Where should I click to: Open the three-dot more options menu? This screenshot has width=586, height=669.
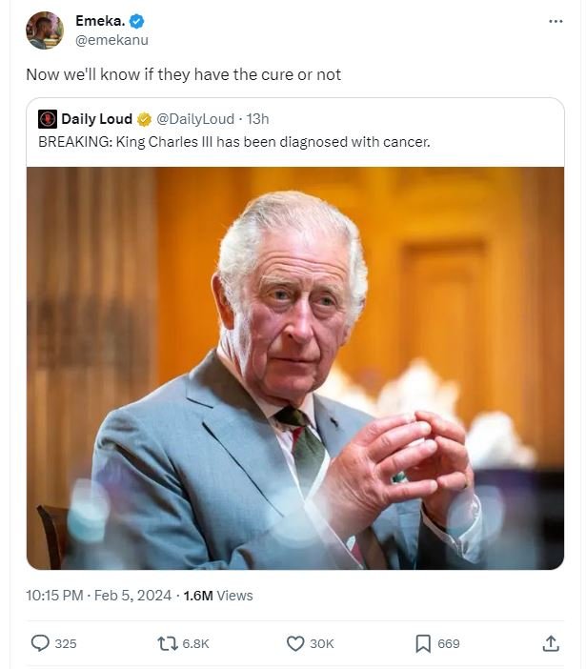tap(556, 22)
